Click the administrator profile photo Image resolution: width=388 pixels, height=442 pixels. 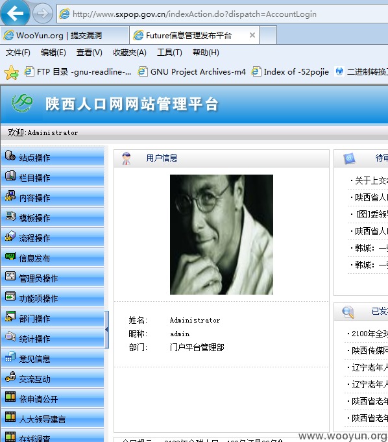coord(221,234)
